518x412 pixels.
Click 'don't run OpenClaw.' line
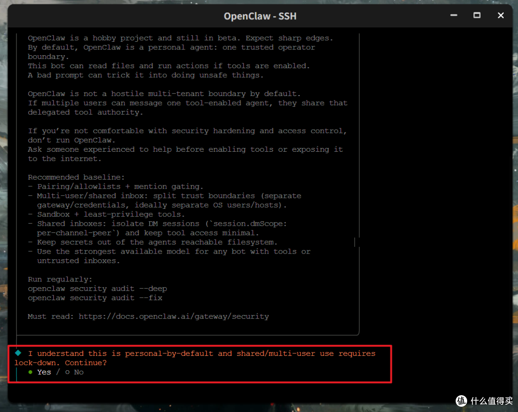[71, 140]
